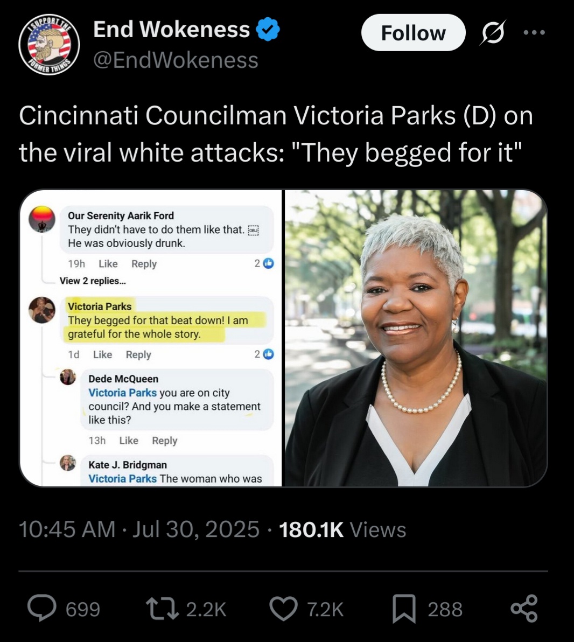Open the Grok slash-circle icon

point(493,32)
